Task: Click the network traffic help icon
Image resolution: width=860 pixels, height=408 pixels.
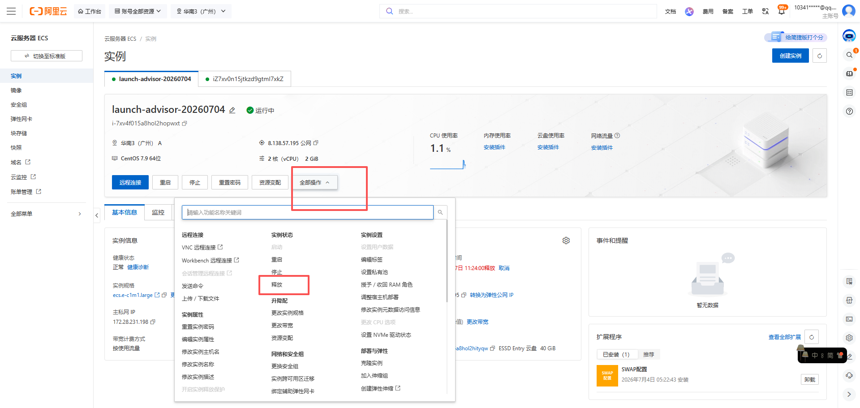Action: click(617, 136)
